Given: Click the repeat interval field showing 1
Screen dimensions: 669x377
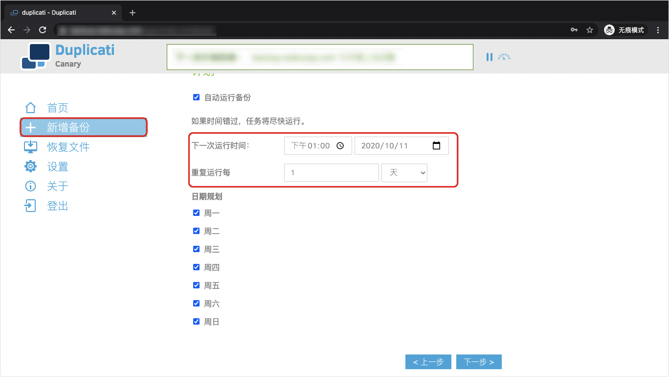Looking at the screenshot, I should [332, 173].
